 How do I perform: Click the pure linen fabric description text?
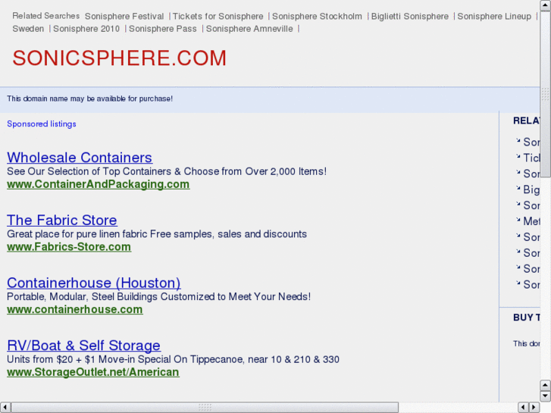click(157, 234)
